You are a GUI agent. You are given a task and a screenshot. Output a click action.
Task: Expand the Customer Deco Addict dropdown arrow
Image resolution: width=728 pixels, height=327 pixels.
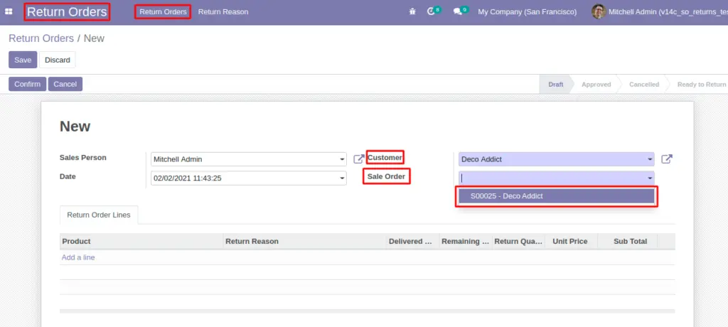coord(650,159)
